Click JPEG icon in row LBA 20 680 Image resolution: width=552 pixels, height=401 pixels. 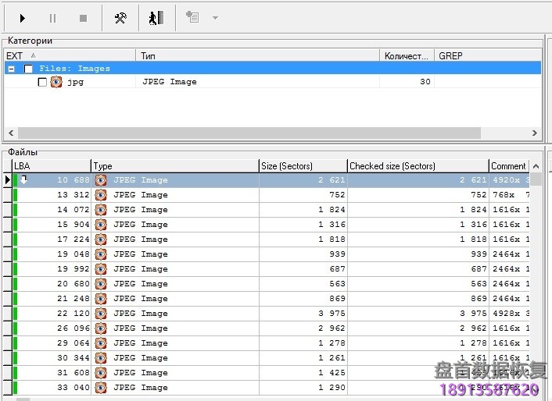101,284
